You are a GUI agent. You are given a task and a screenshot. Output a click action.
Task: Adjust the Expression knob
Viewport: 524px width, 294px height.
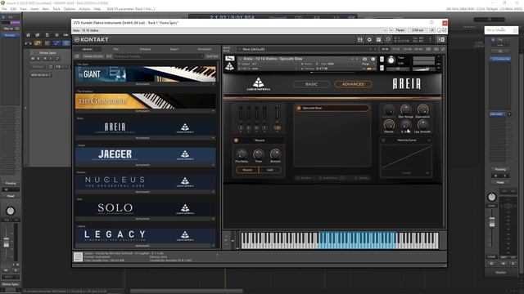point(422,109)
